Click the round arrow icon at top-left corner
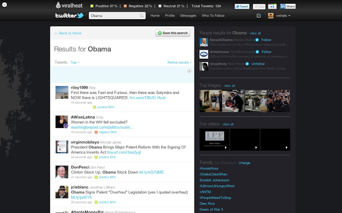342x213 pixels. [4, 4]
